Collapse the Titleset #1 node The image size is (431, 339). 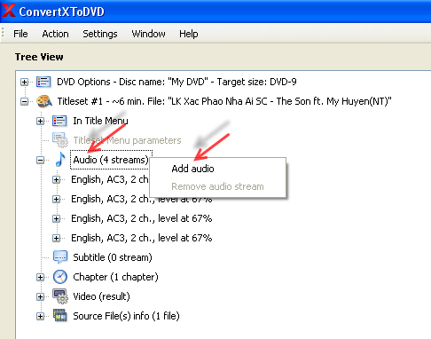coord(25,101)
